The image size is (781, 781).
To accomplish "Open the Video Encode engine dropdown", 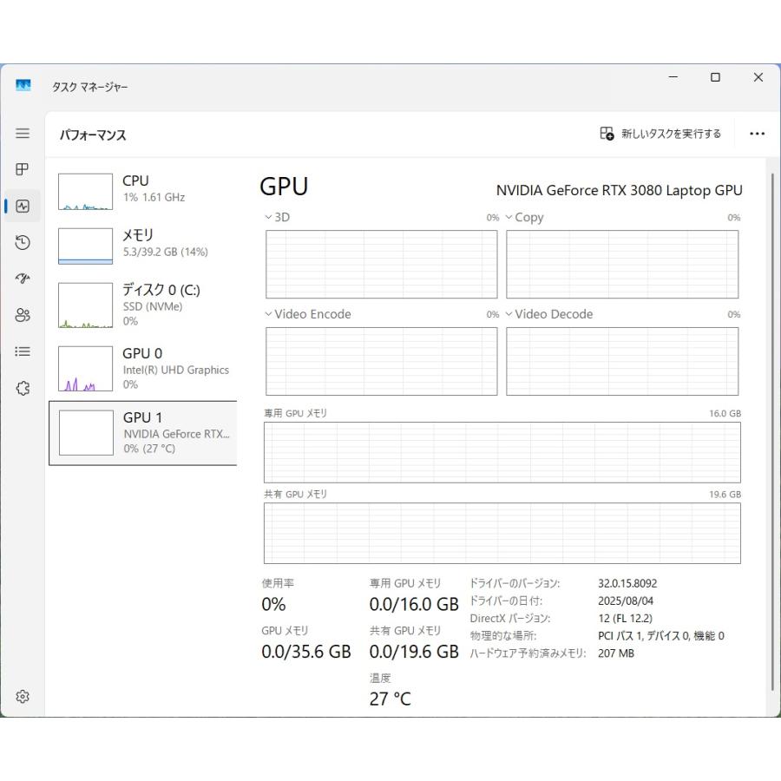I will point(308,314).
